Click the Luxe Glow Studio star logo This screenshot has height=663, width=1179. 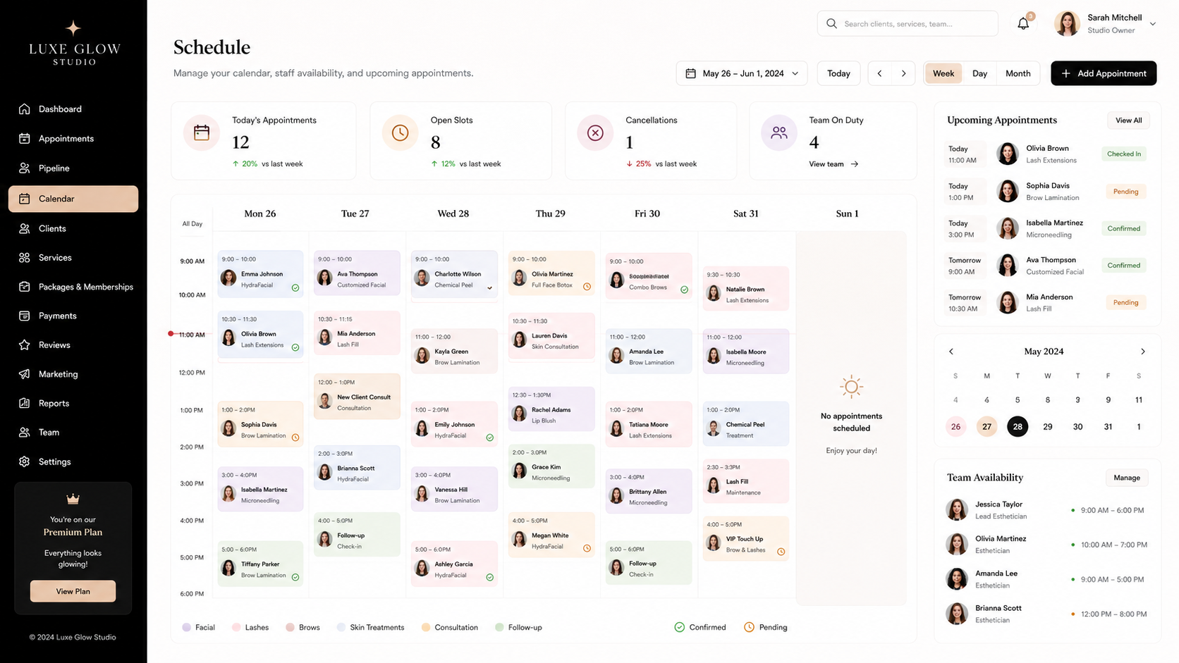point(73,28)
